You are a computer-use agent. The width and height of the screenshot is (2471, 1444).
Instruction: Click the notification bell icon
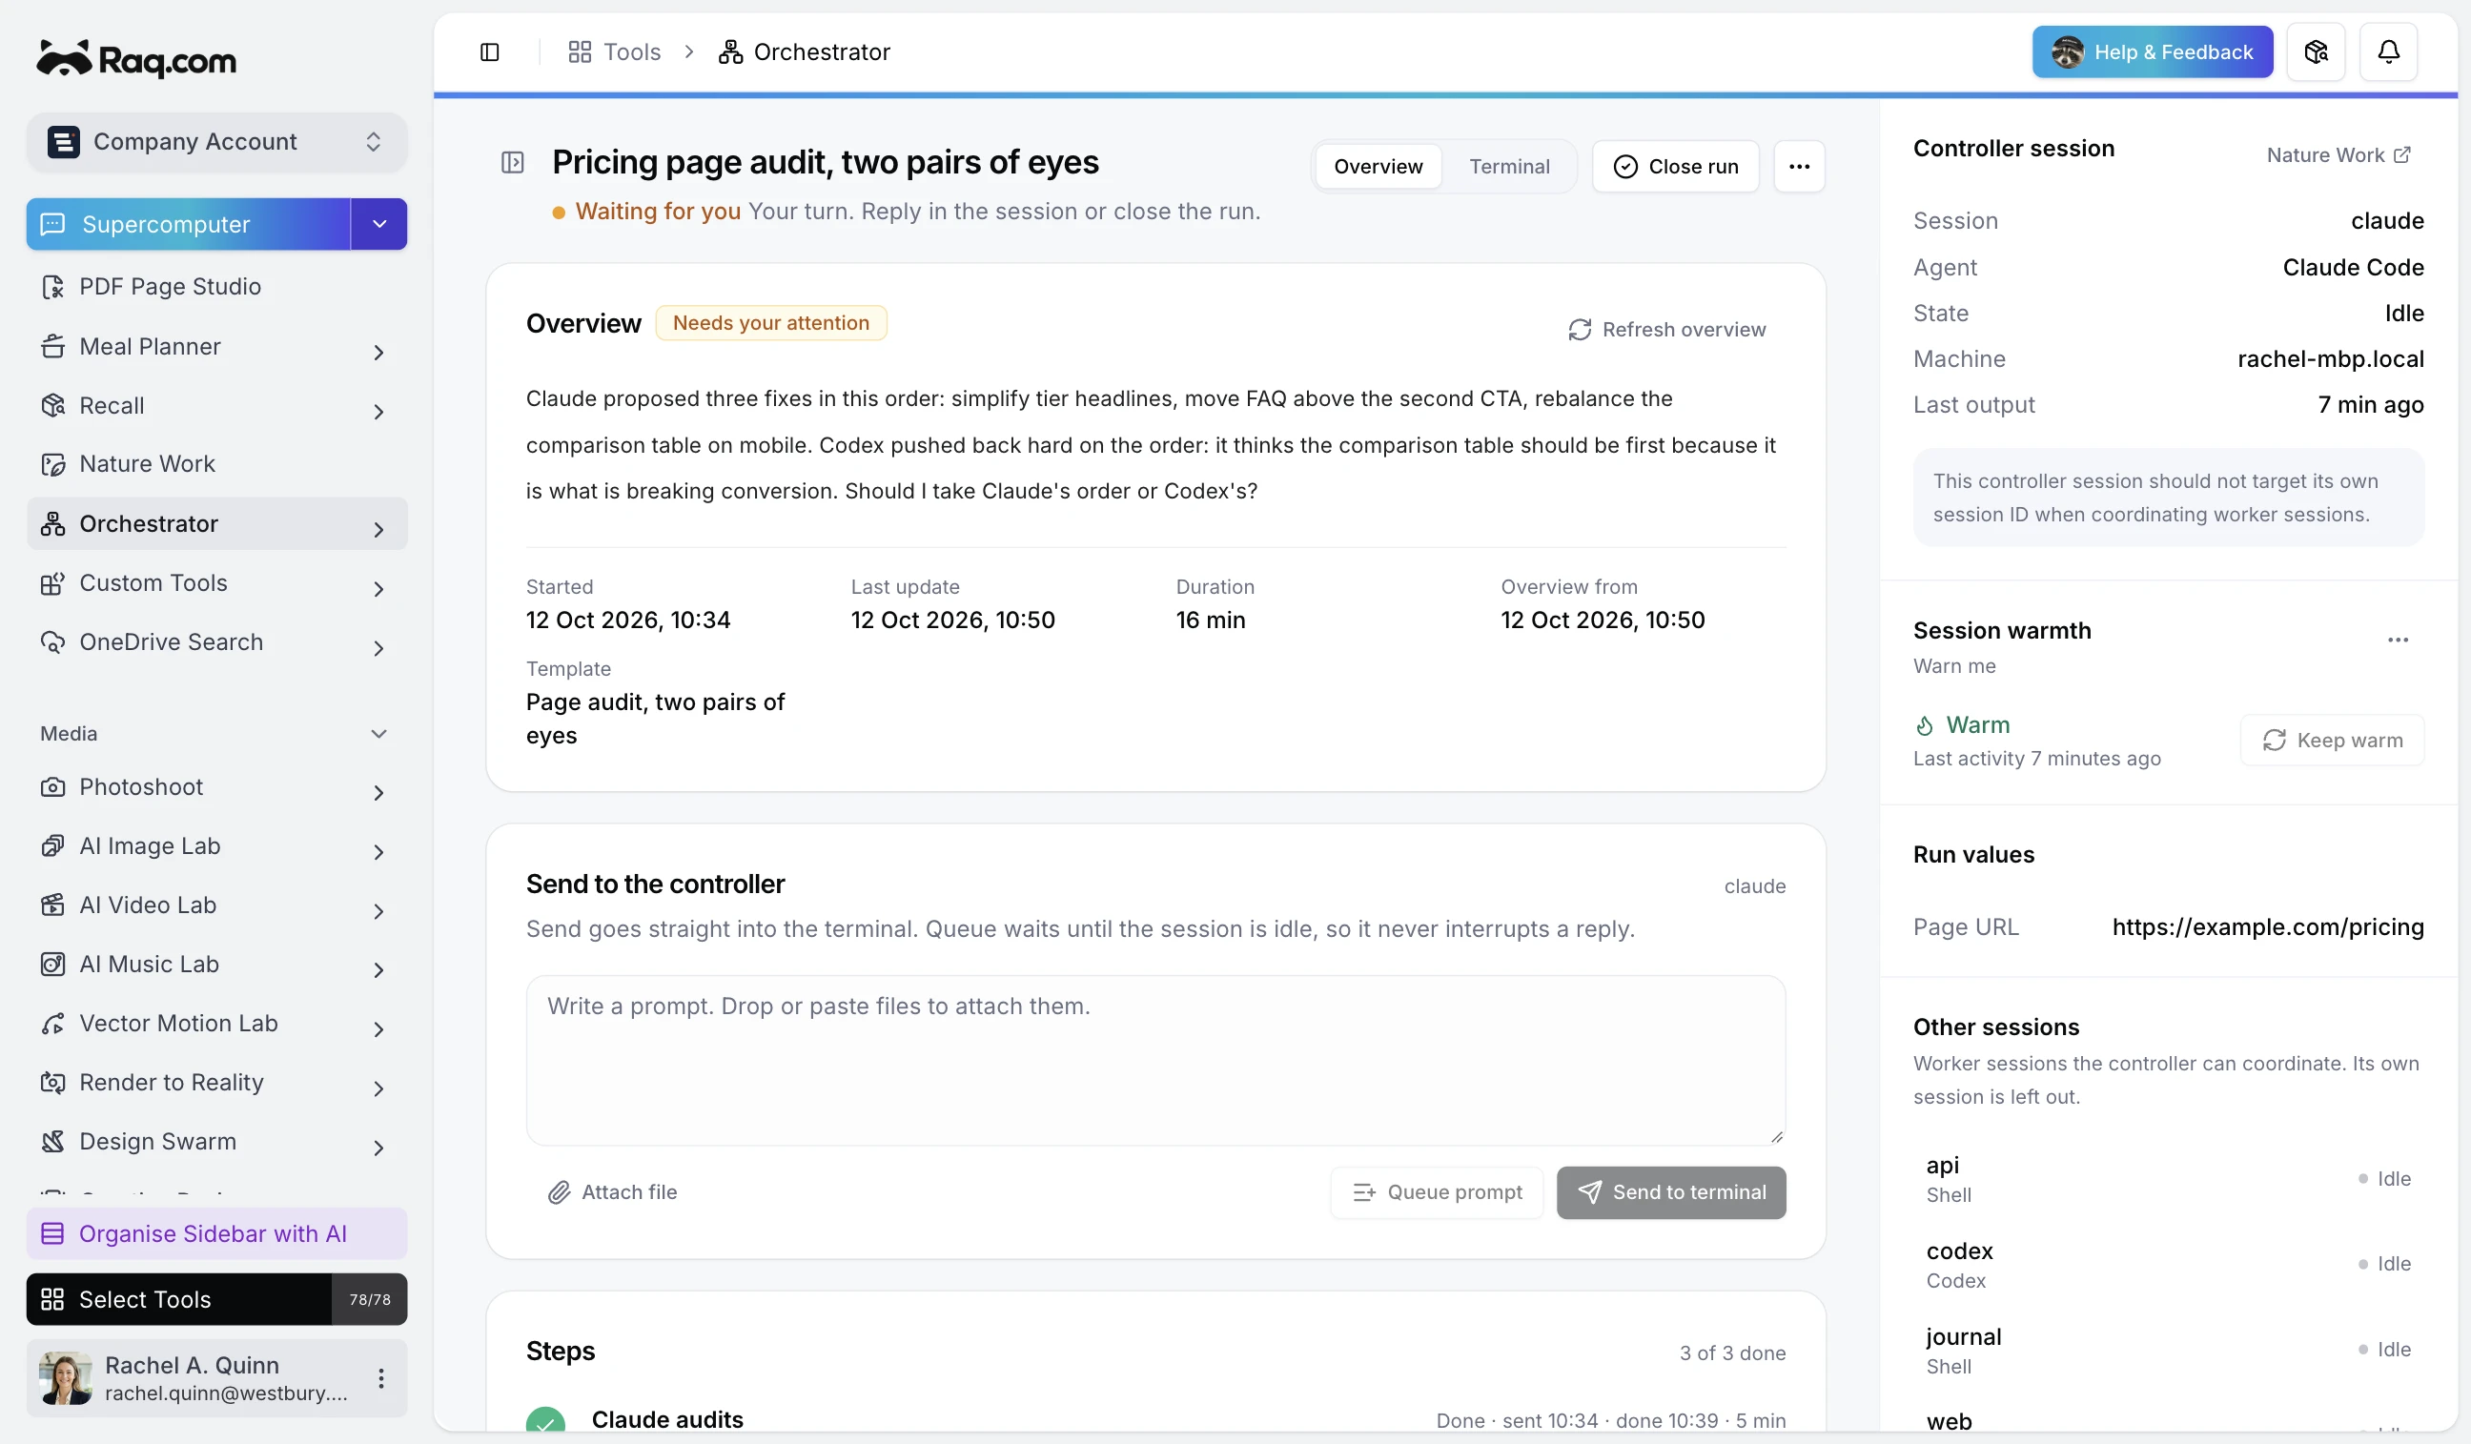[x=2389, y=52]
